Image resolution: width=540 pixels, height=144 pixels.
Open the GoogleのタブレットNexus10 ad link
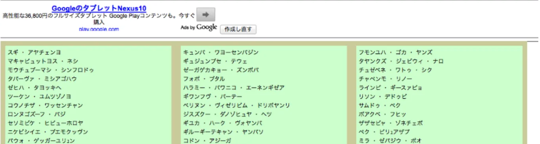(98, 8)
